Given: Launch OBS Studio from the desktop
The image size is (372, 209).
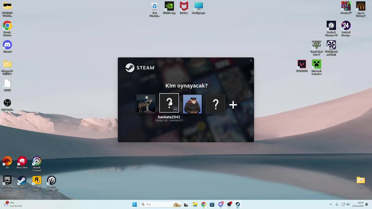Looking at the screenshot, I should tap(7, 105).
